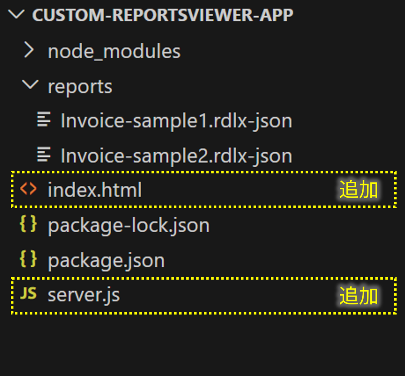Click the braces icon beside package-lock.json
This screenshot has width=405, height=376.
pos(28,224)
